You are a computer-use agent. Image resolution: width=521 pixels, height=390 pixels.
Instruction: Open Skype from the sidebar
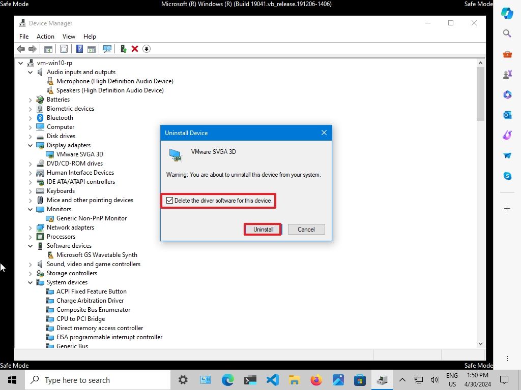click(x=507, y=176)
